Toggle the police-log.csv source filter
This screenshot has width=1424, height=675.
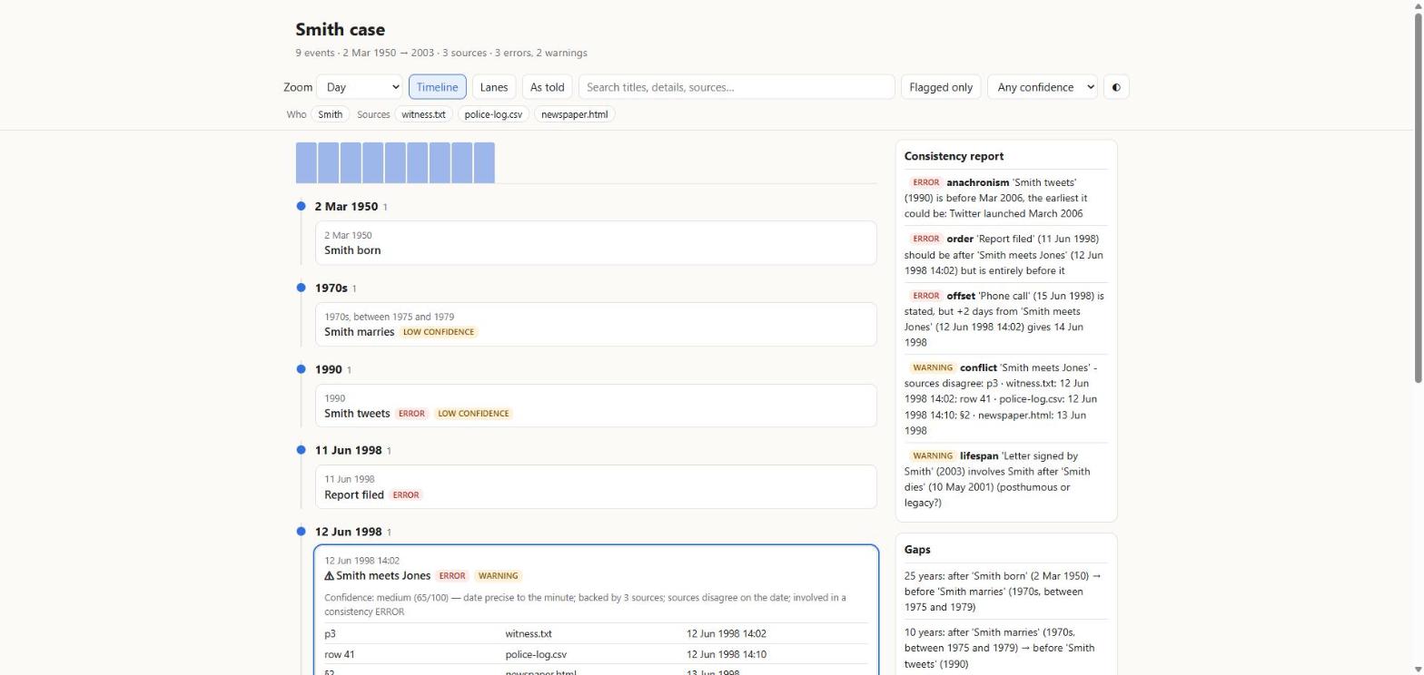[x=494, y=114]
